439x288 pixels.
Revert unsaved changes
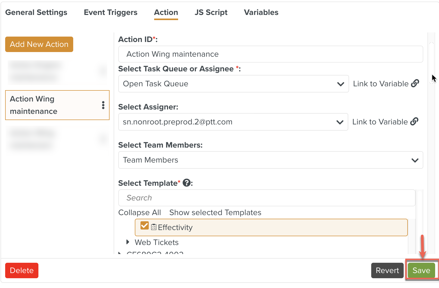tap(387, 270)
